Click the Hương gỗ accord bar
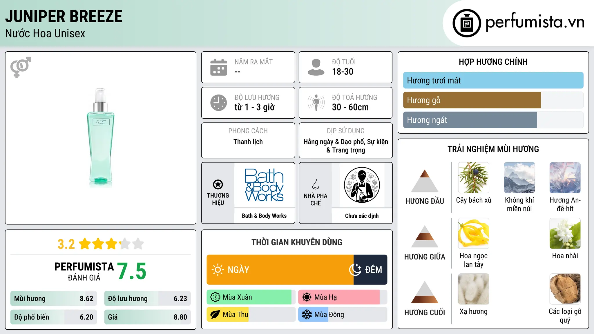This screenshot has height=334, width=594. tap(493, 100)
